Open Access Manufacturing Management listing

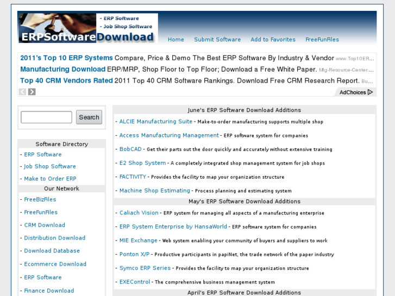tap(169, 135)
